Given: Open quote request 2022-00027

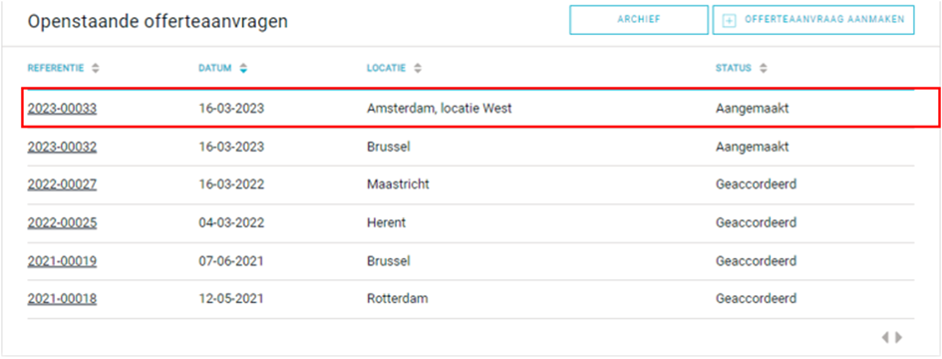Looking at the screenshot, I should 62,184.
